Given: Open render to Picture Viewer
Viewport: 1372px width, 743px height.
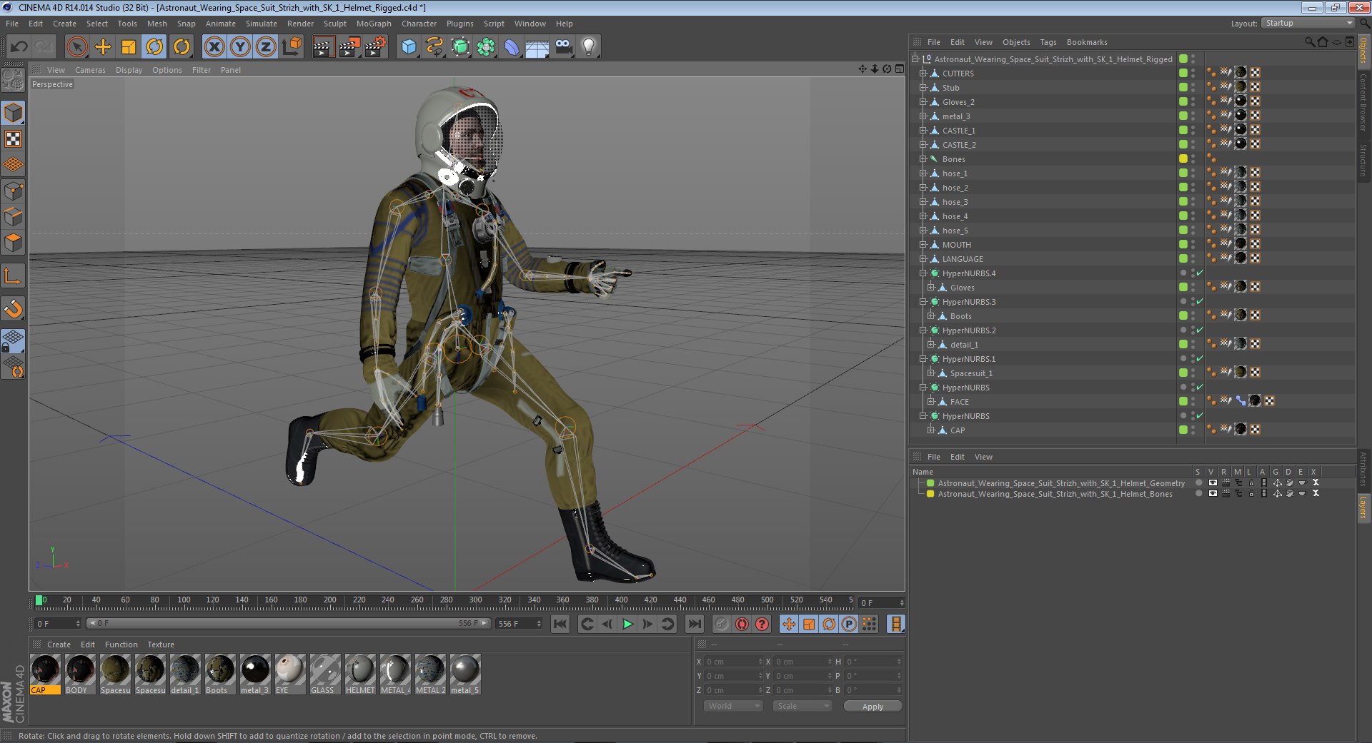Looking at the screenshot, I should click(349, 47).
